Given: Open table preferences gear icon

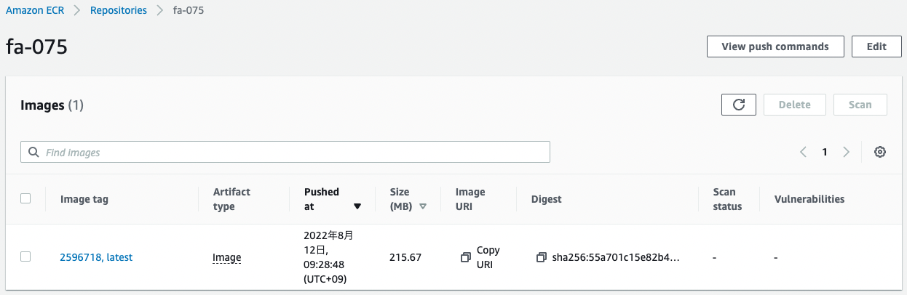Looking at the screenshot, I should pos(880,152).
